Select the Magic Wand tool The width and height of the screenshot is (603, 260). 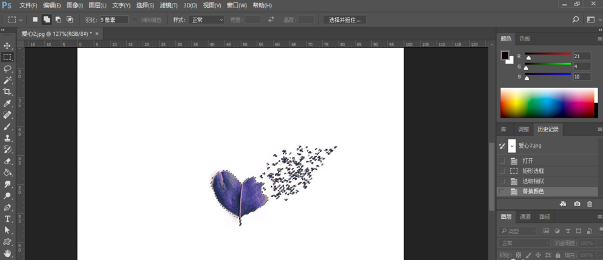(7, 80)
